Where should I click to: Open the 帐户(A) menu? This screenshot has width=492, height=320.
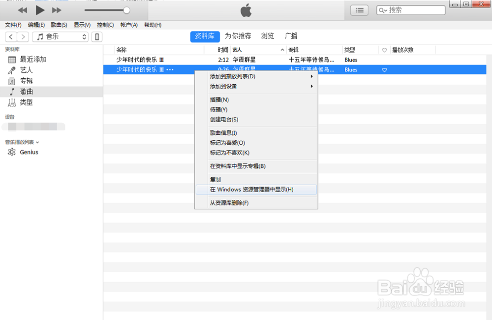pyautogui.click(x=129, y=25)
